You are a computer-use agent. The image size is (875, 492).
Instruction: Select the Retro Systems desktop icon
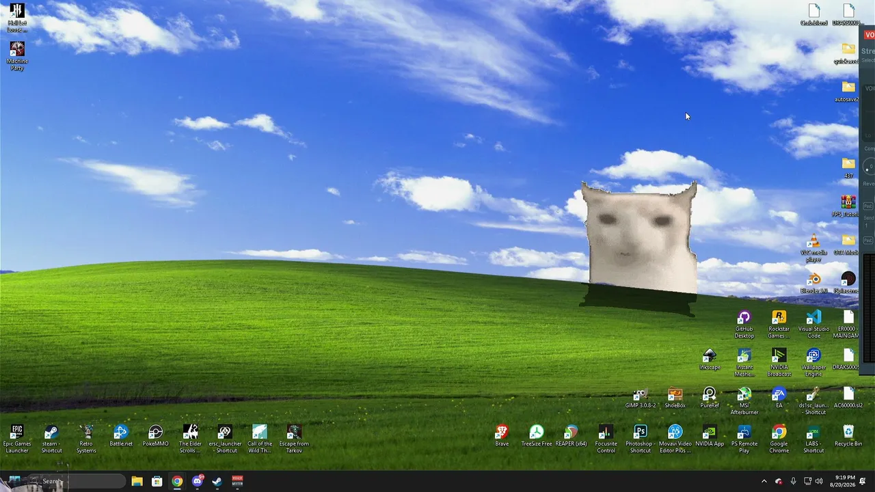[86, 438]
